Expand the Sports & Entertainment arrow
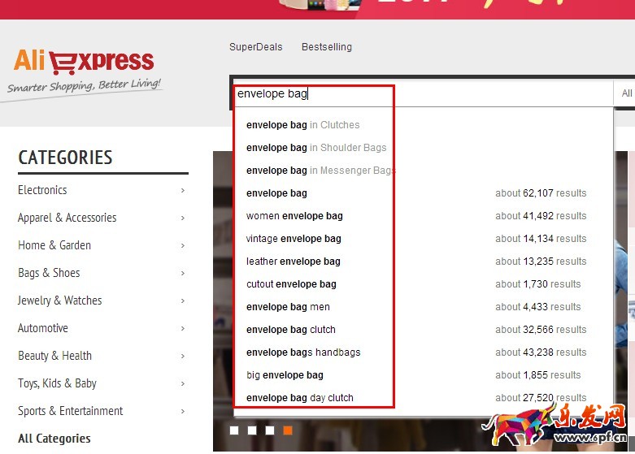The height and width of the screenshot is (454, 635). coord(182,411)
